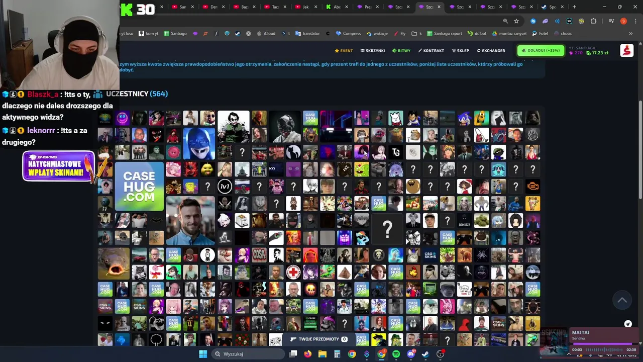Click the browser media control icon

[x=611, y=21]
